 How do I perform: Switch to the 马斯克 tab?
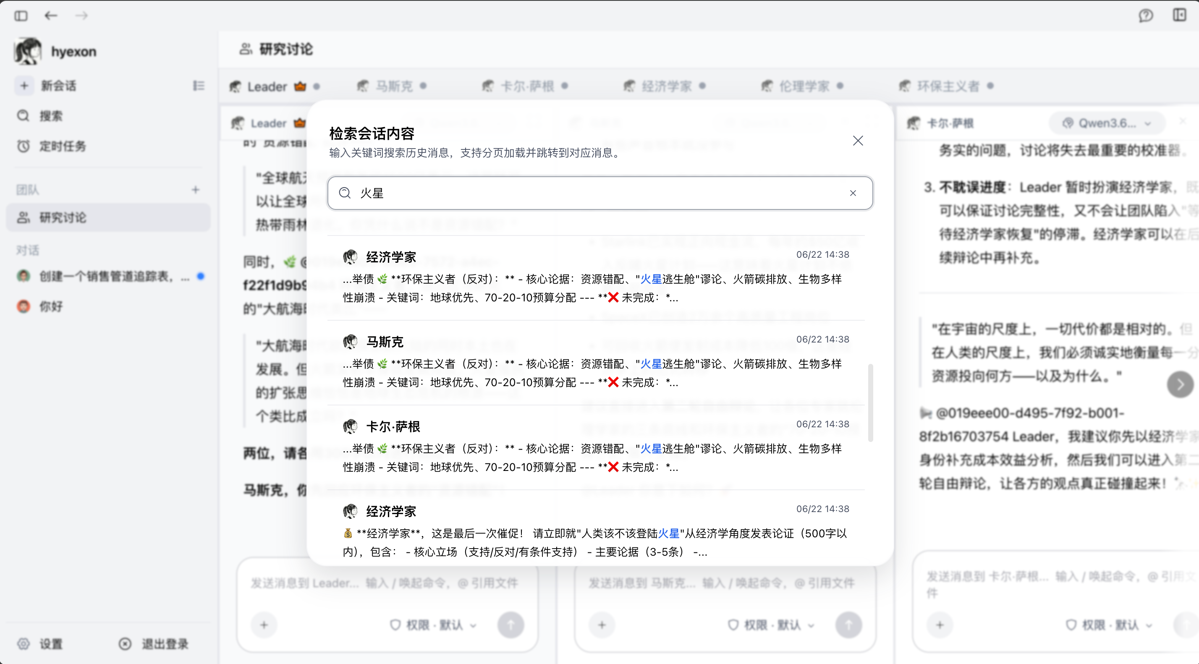[x=391, y=86]
